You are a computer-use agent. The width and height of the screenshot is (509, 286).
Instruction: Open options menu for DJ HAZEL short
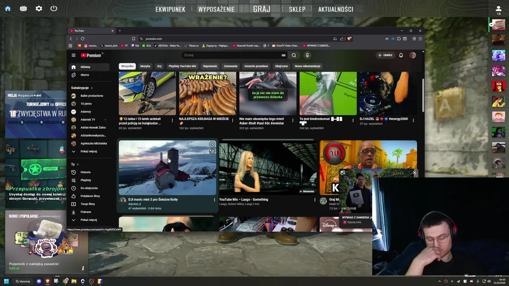[413, 120]
